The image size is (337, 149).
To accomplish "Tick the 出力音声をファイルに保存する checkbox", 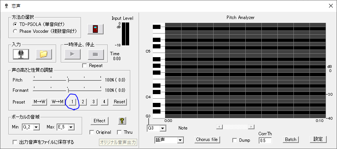I will pos(15,142).
